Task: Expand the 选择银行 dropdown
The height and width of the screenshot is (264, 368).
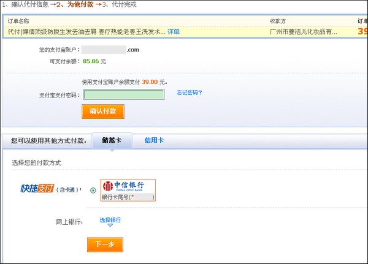Action: point(110,220)
